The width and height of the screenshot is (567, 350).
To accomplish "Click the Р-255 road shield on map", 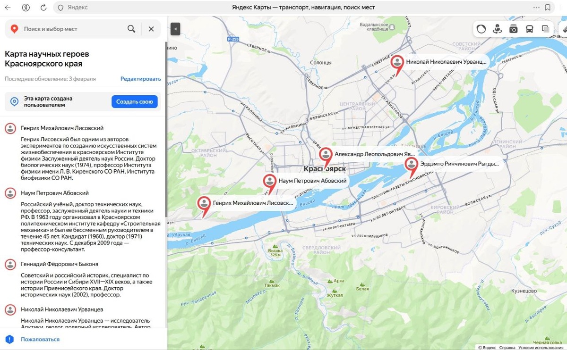I will [232, 39].
